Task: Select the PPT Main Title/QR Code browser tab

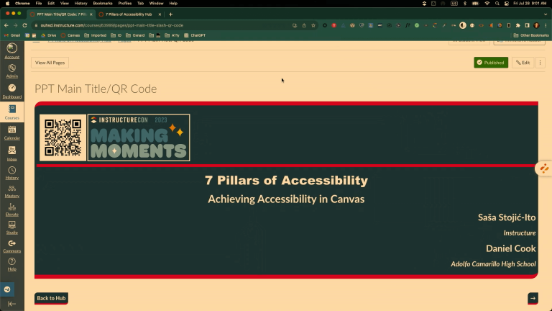Action: [60, 14]
